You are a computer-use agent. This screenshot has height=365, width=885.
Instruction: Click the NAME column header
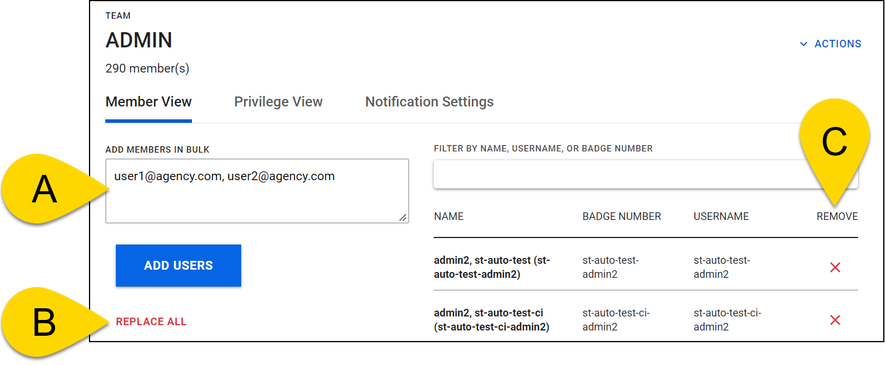448,216
